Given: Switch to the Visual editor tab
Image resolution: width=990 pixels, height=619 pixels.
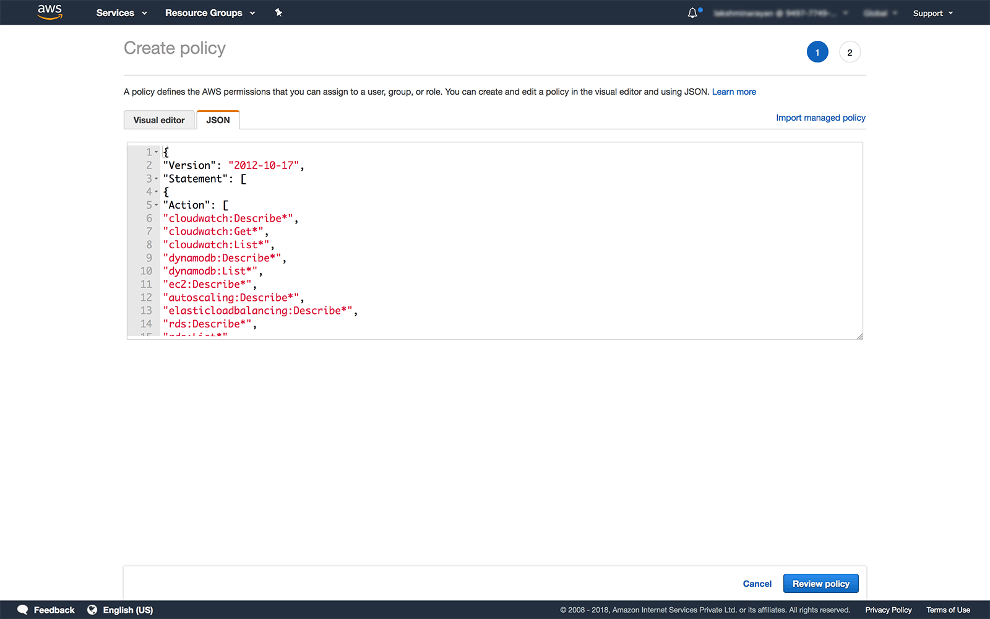Looking at the screenshot, I should (x=159, y=120).
